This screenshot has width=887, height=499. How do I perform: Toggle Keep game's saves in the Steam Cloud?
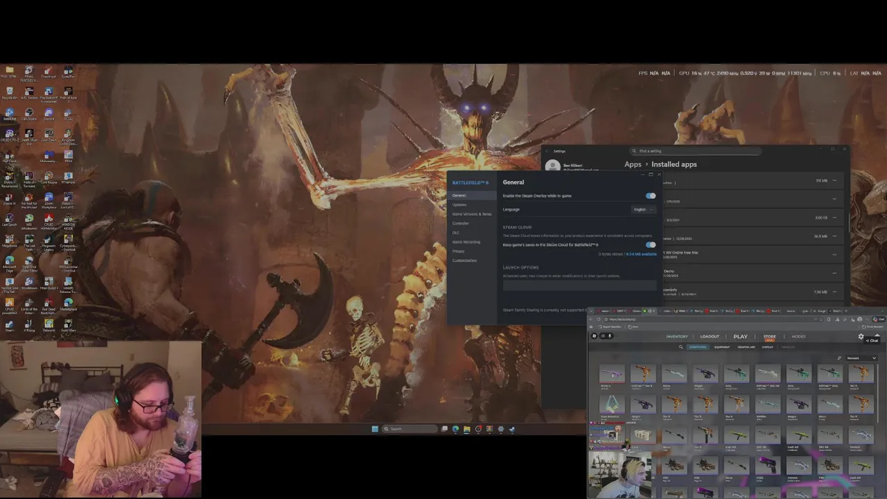pos(651,245)
